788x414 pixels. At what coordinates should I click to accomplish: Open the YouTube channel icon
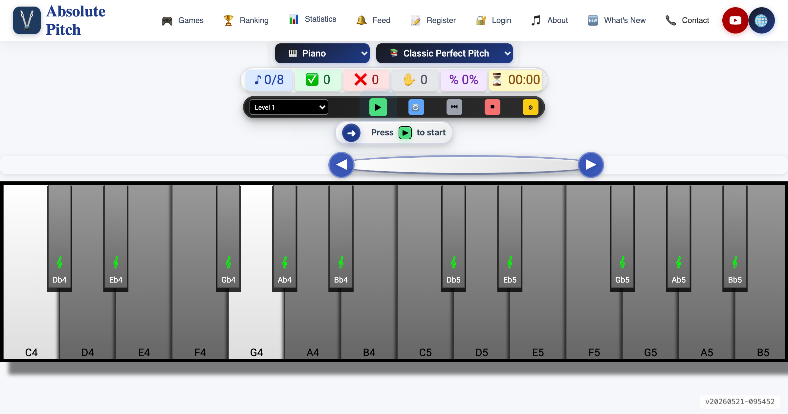[x=735, y=20]
